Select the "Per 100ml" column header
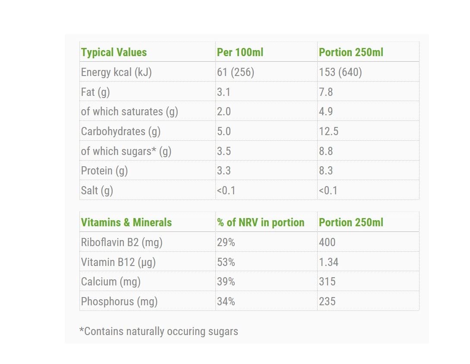470x364 pixels. click(240, 53)
